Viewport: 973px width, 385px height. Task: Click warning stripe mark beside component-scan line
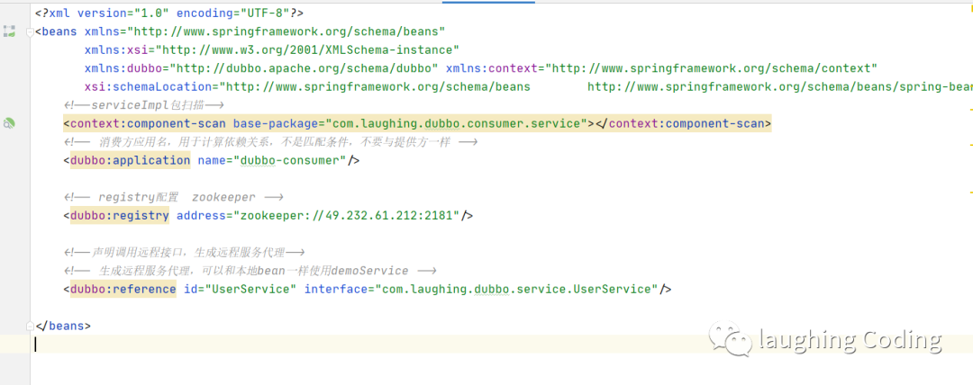970,109
